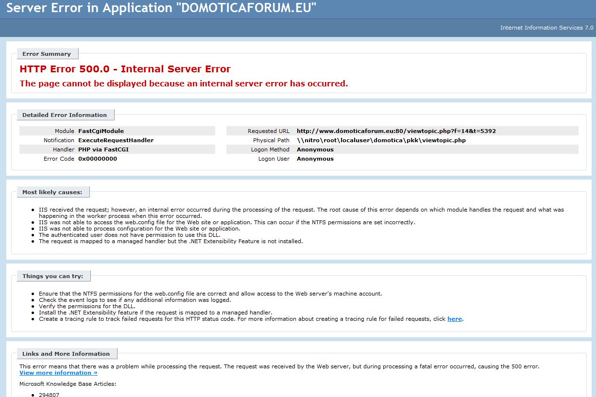Click the Logon User 'Anonymous' value
The width and height of the screenshot is (596, 397).
tap(315, 159)
